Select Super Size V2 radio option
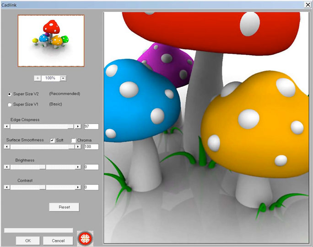The image size is (313, 247). [10, 94]
